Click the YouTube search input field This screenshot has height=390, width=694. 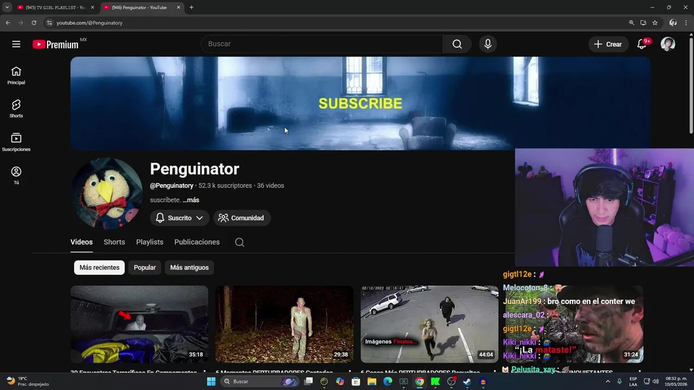point(322,44)
